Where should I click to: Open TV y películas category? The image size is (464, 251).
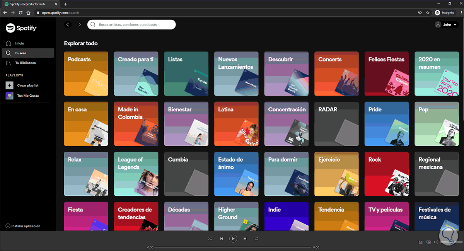[x=387, y=216]
